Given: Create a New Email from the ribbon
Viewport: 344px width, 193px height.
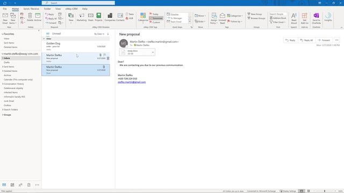Looking at the screenshot, I should click(5, 18).
